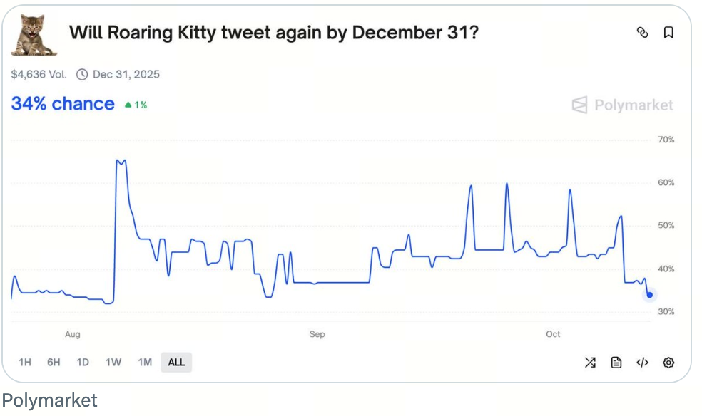Screen dimensions: 702x416
Task: Open the document rules icon
Action: (616, 363)
